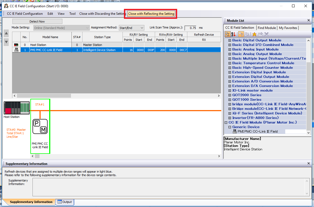Viewport: 314px width, 207px height.
Task: Close the Module List panel
Action: click(309, 20)
